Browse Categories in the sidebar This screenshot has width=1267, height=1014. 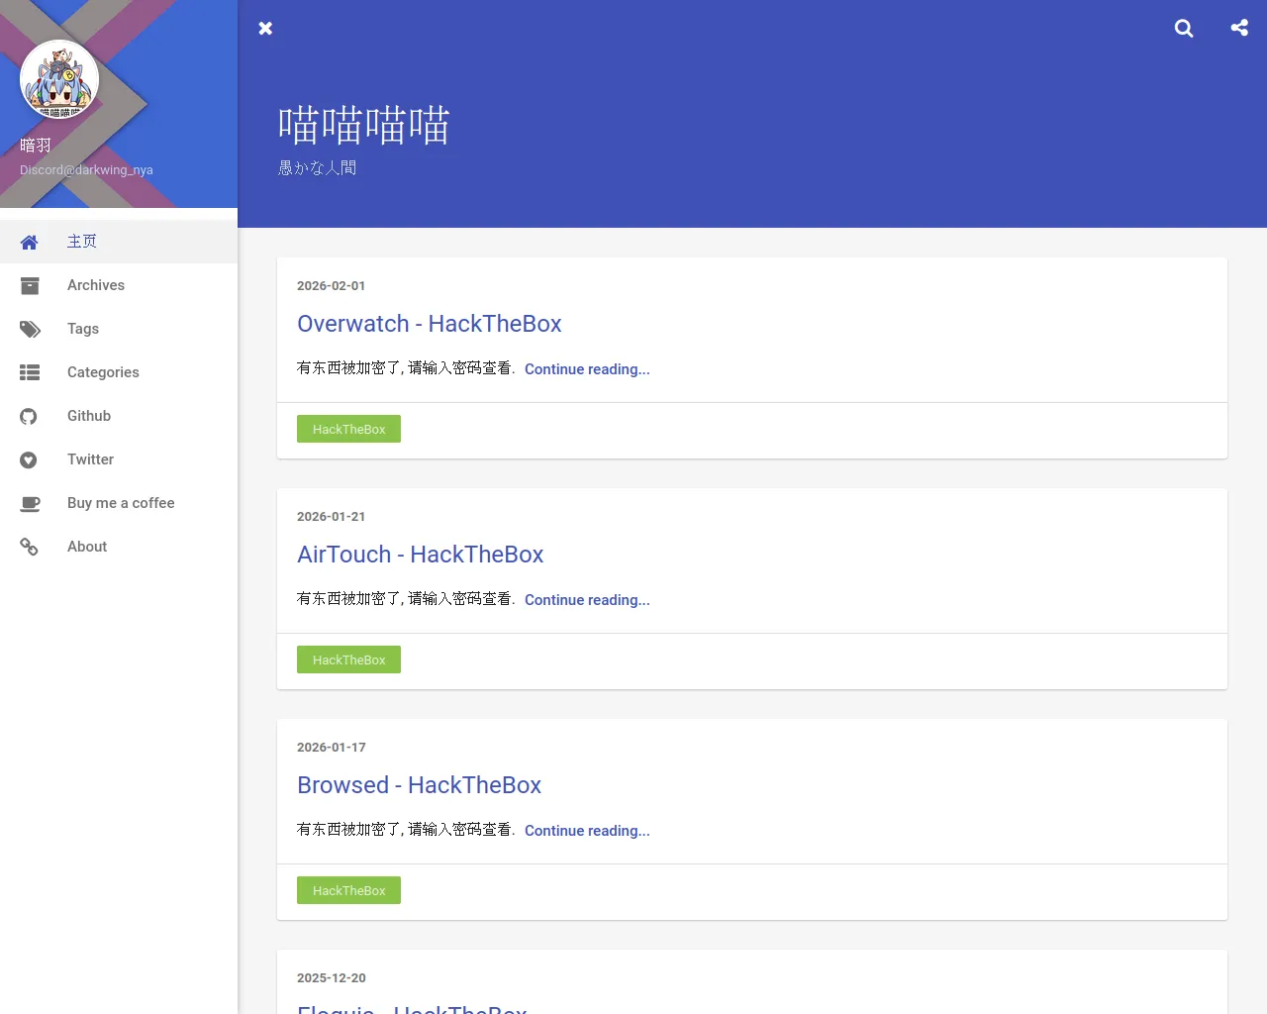(119, 372)
